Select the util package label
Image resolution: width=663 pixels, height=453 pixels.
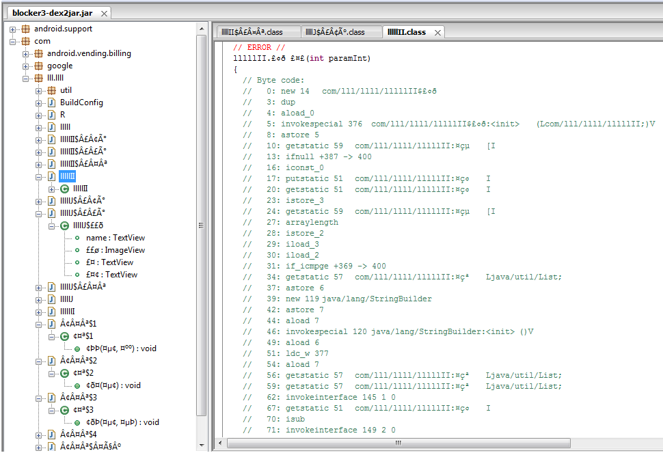click(66, 90)
